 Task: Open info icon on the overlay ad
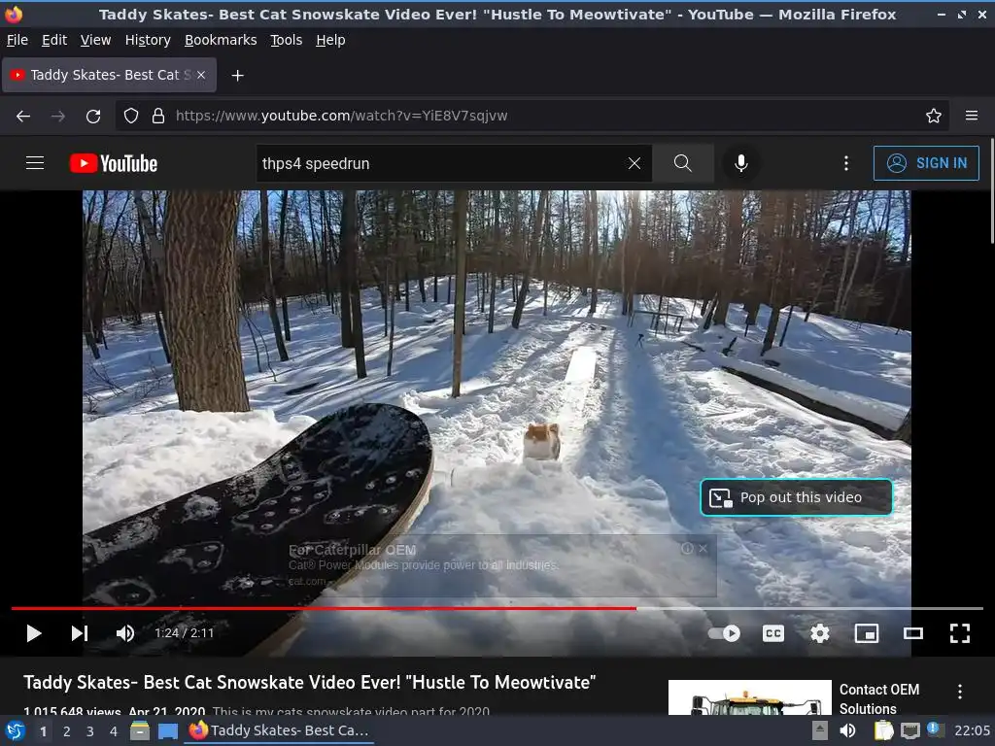[x=687, y=549]
